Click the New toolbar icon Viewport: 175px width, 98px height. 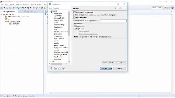(2, 8)
